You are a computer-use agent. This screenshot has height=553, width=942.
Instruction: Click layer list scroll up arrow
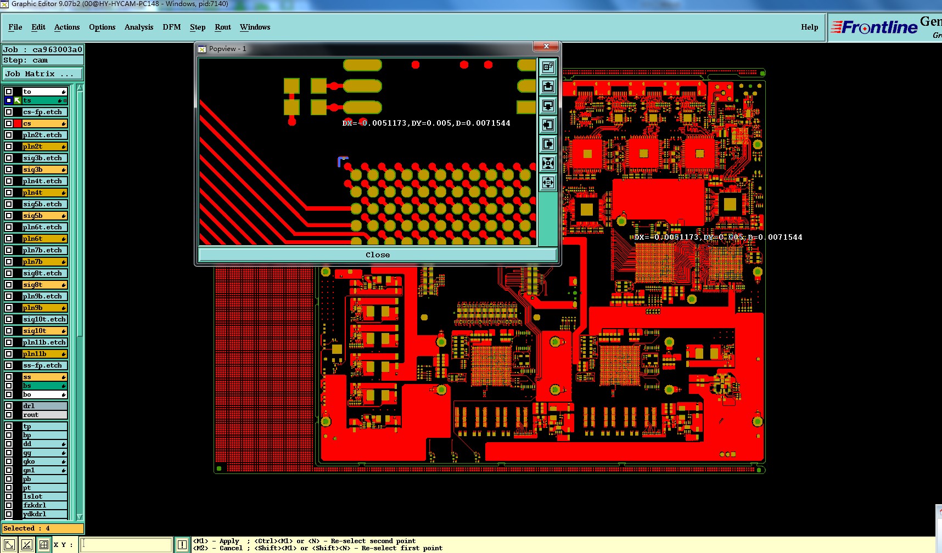pos(80,88)
